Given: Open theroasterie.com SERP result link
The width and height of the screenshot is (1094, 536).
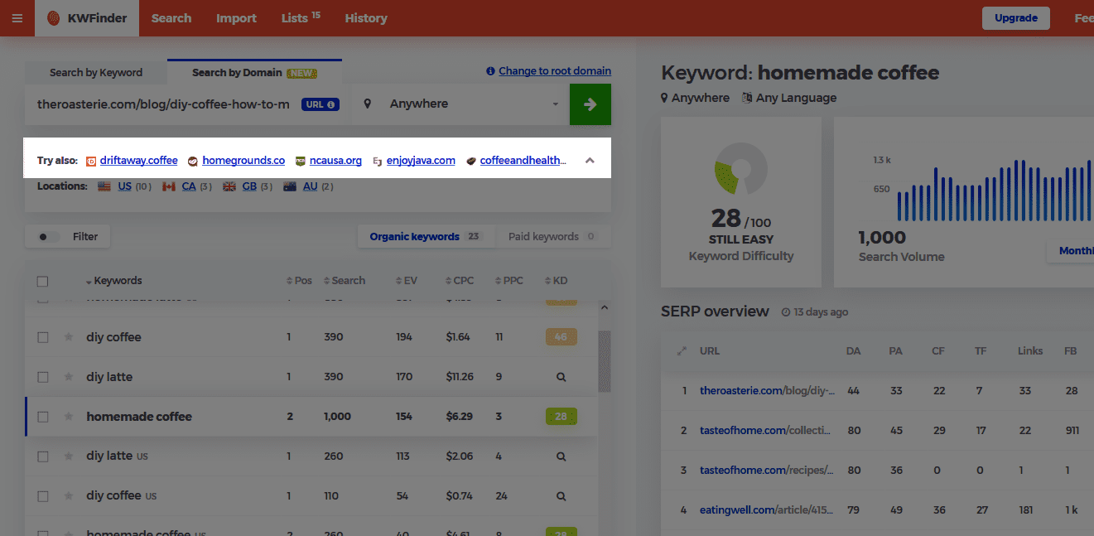Looking at the screenshot, I should point(767,390).
